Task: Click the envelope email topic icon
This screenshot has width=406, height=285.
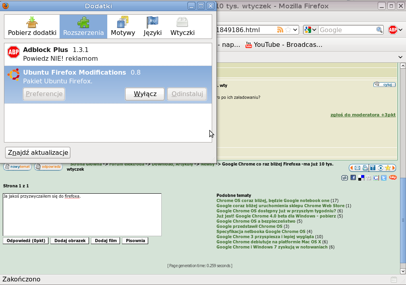Action: (357, 168)
